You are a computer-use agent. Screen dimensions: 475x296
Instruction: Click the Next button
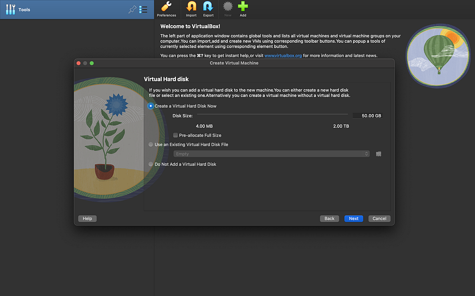[353, 219]
